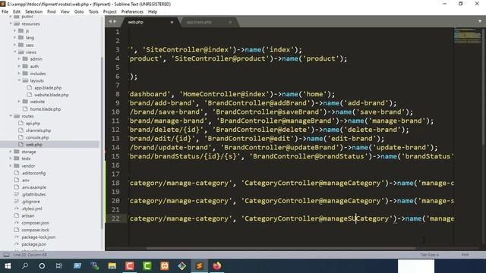Open Windows search from taskbar
This screenshot has width=486, height=273.
(25, 266)
